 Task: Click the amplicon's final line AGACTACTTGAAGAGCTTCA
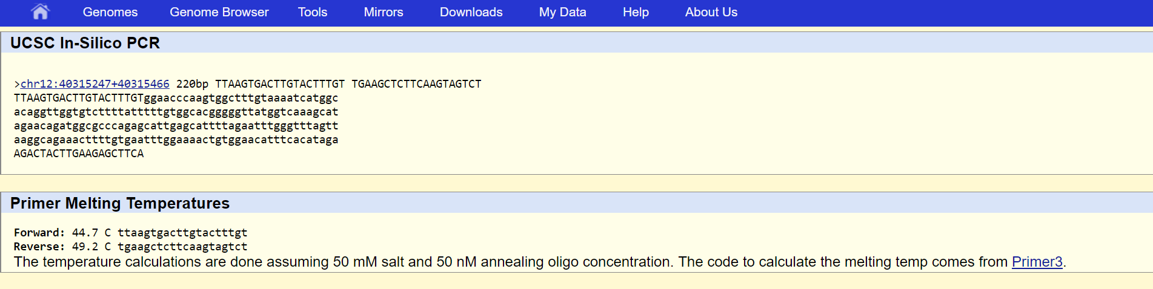(x=79, y=154)
